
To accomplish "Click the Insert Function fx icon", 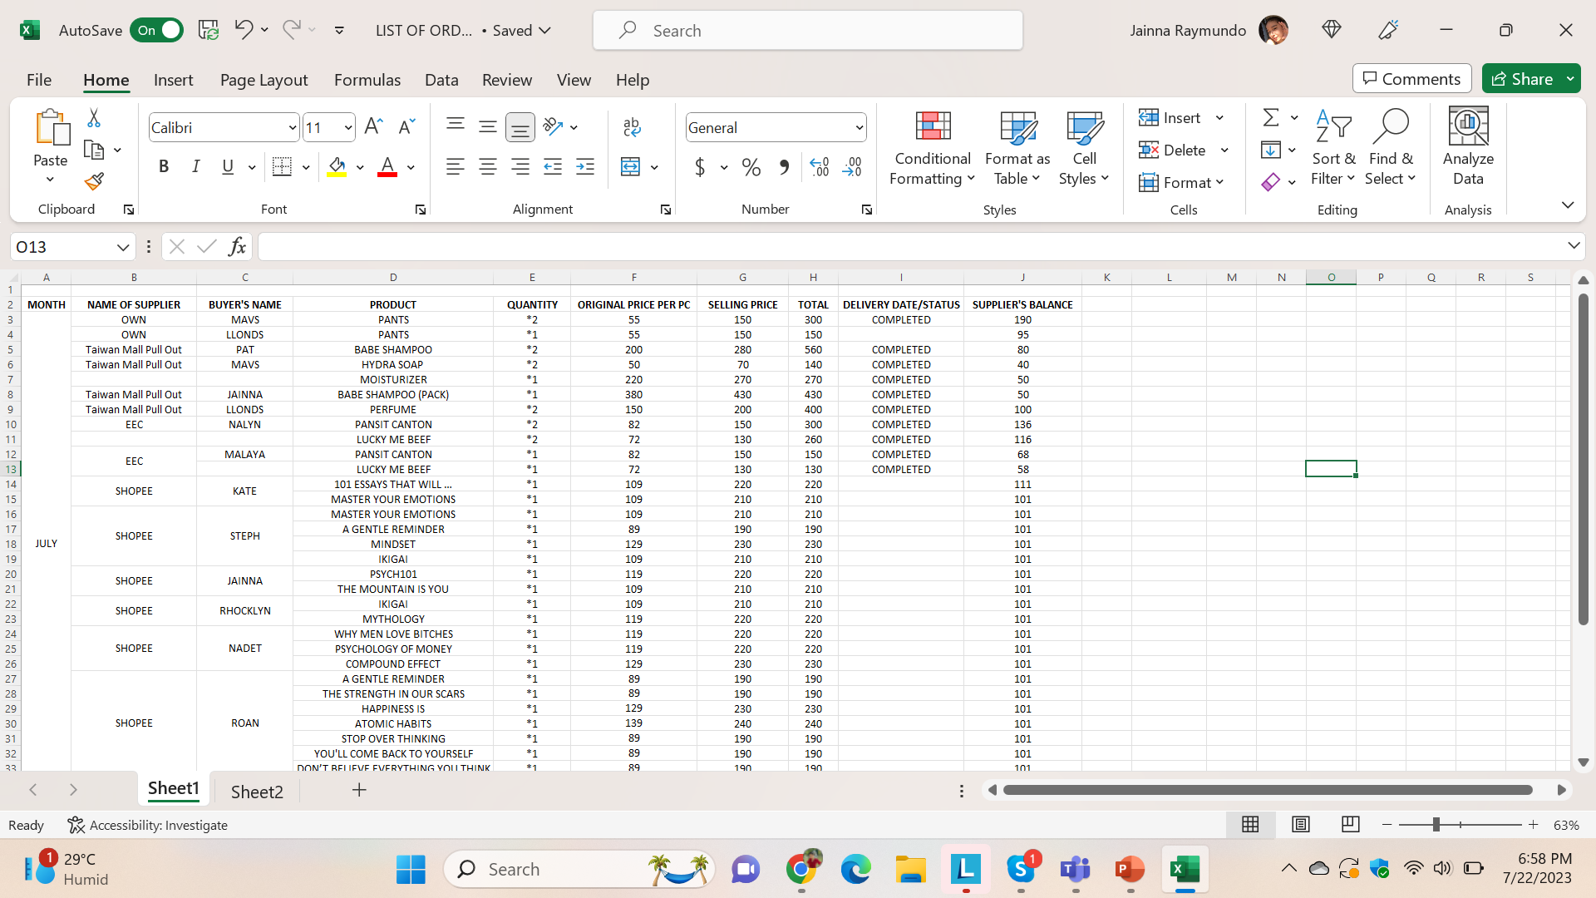I will click(x=237, y=246).
